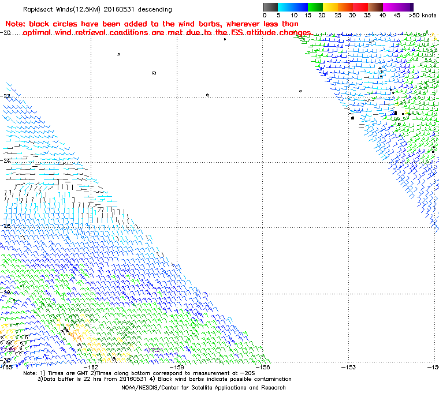Click the yellow 20-25 knots legend segment
The width and height of the screenshot is (439, 397).
click(x=330, y=7)
